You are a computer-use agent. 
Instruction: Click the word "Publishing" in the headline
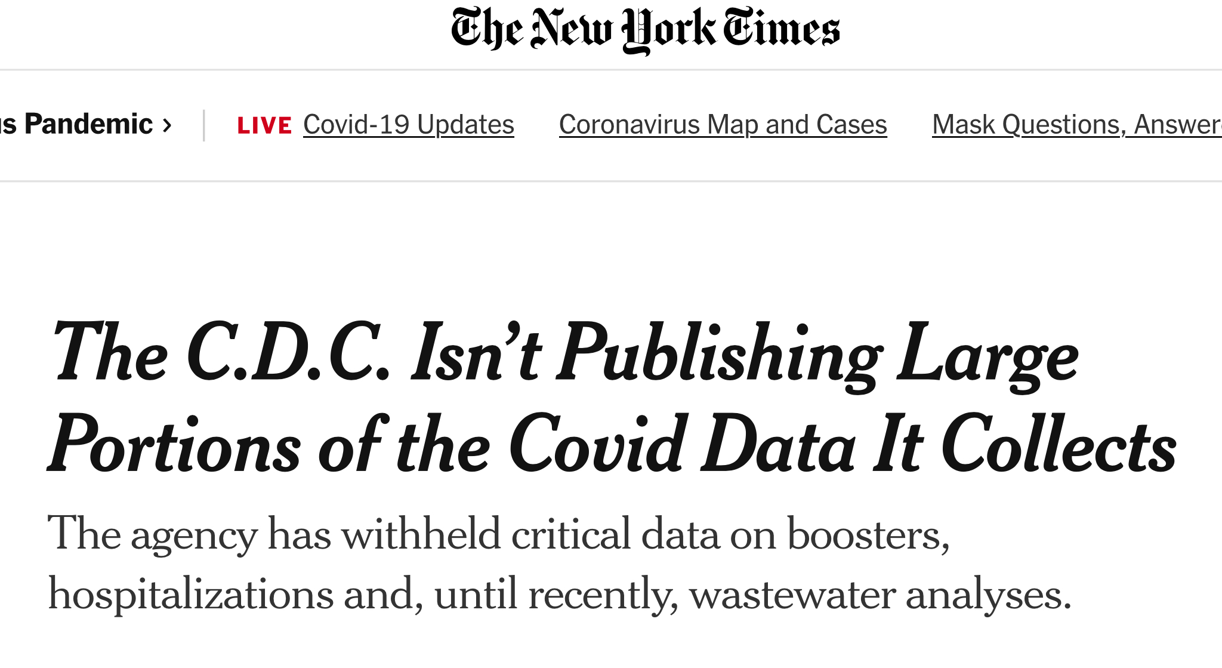719,355
